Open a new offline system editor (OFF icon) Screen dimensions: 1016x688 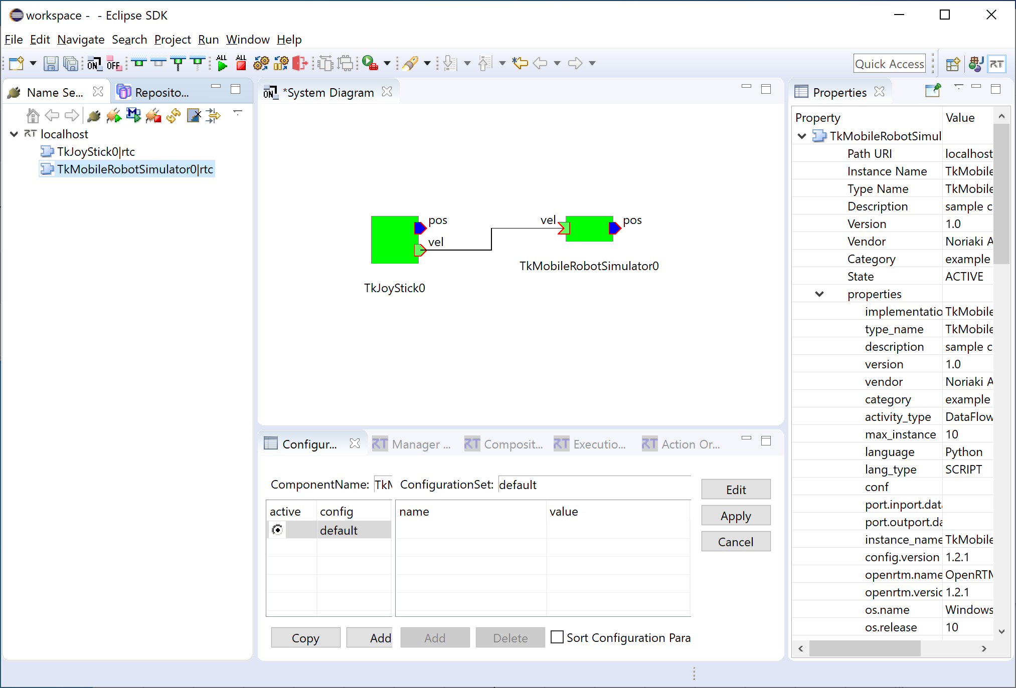[x=114, y=64]
